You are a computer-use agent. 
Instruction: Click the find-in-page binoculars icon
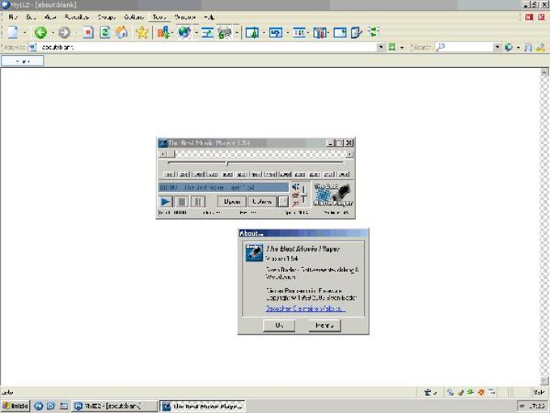coord(528,47)
